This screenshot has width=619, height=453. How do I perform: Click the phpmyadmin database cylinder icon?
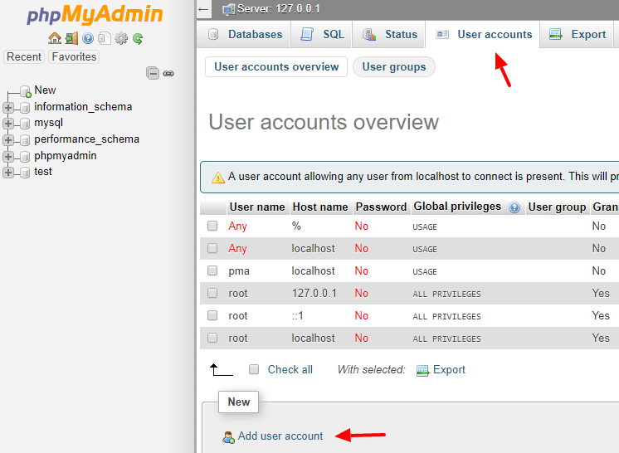pos(25,156)
